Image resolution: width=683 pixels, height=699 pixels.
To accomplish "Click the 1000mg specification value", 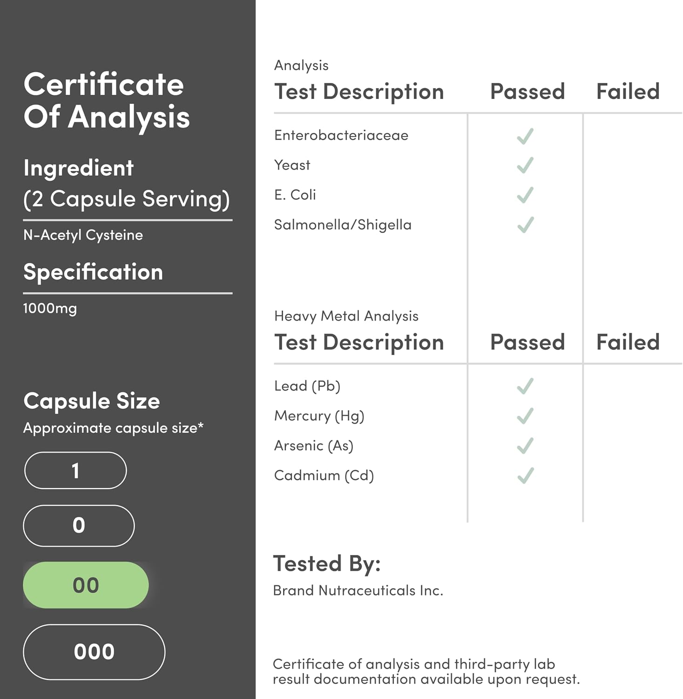I will [x=50, y=308].
